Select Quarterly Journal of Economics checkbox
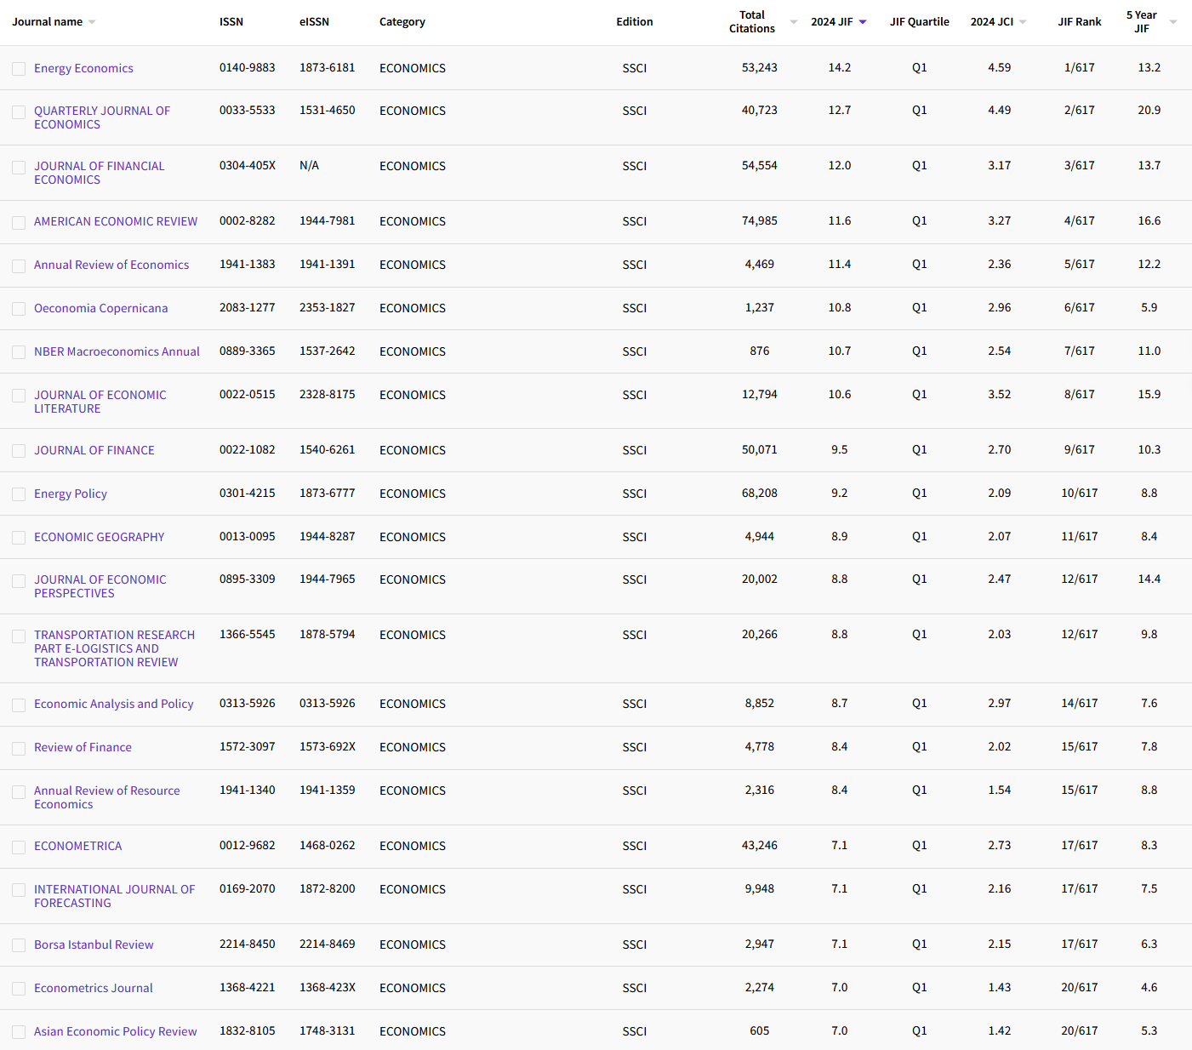 pos(19,112)
